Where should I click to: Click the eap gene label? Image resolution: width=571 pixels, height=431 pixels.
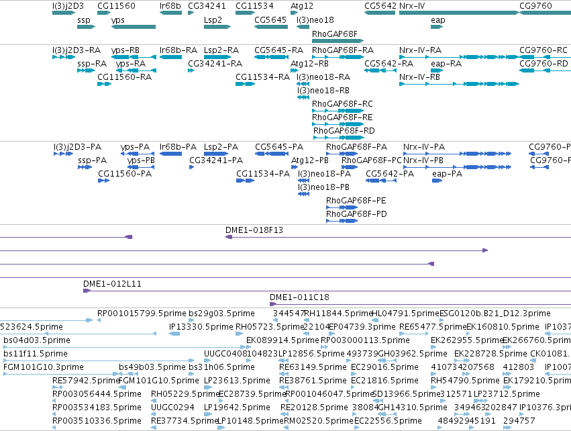438,19
